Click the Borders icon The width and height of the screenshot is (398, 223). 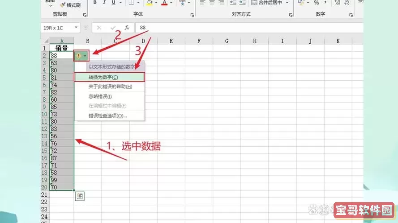[x=131, y=2]
